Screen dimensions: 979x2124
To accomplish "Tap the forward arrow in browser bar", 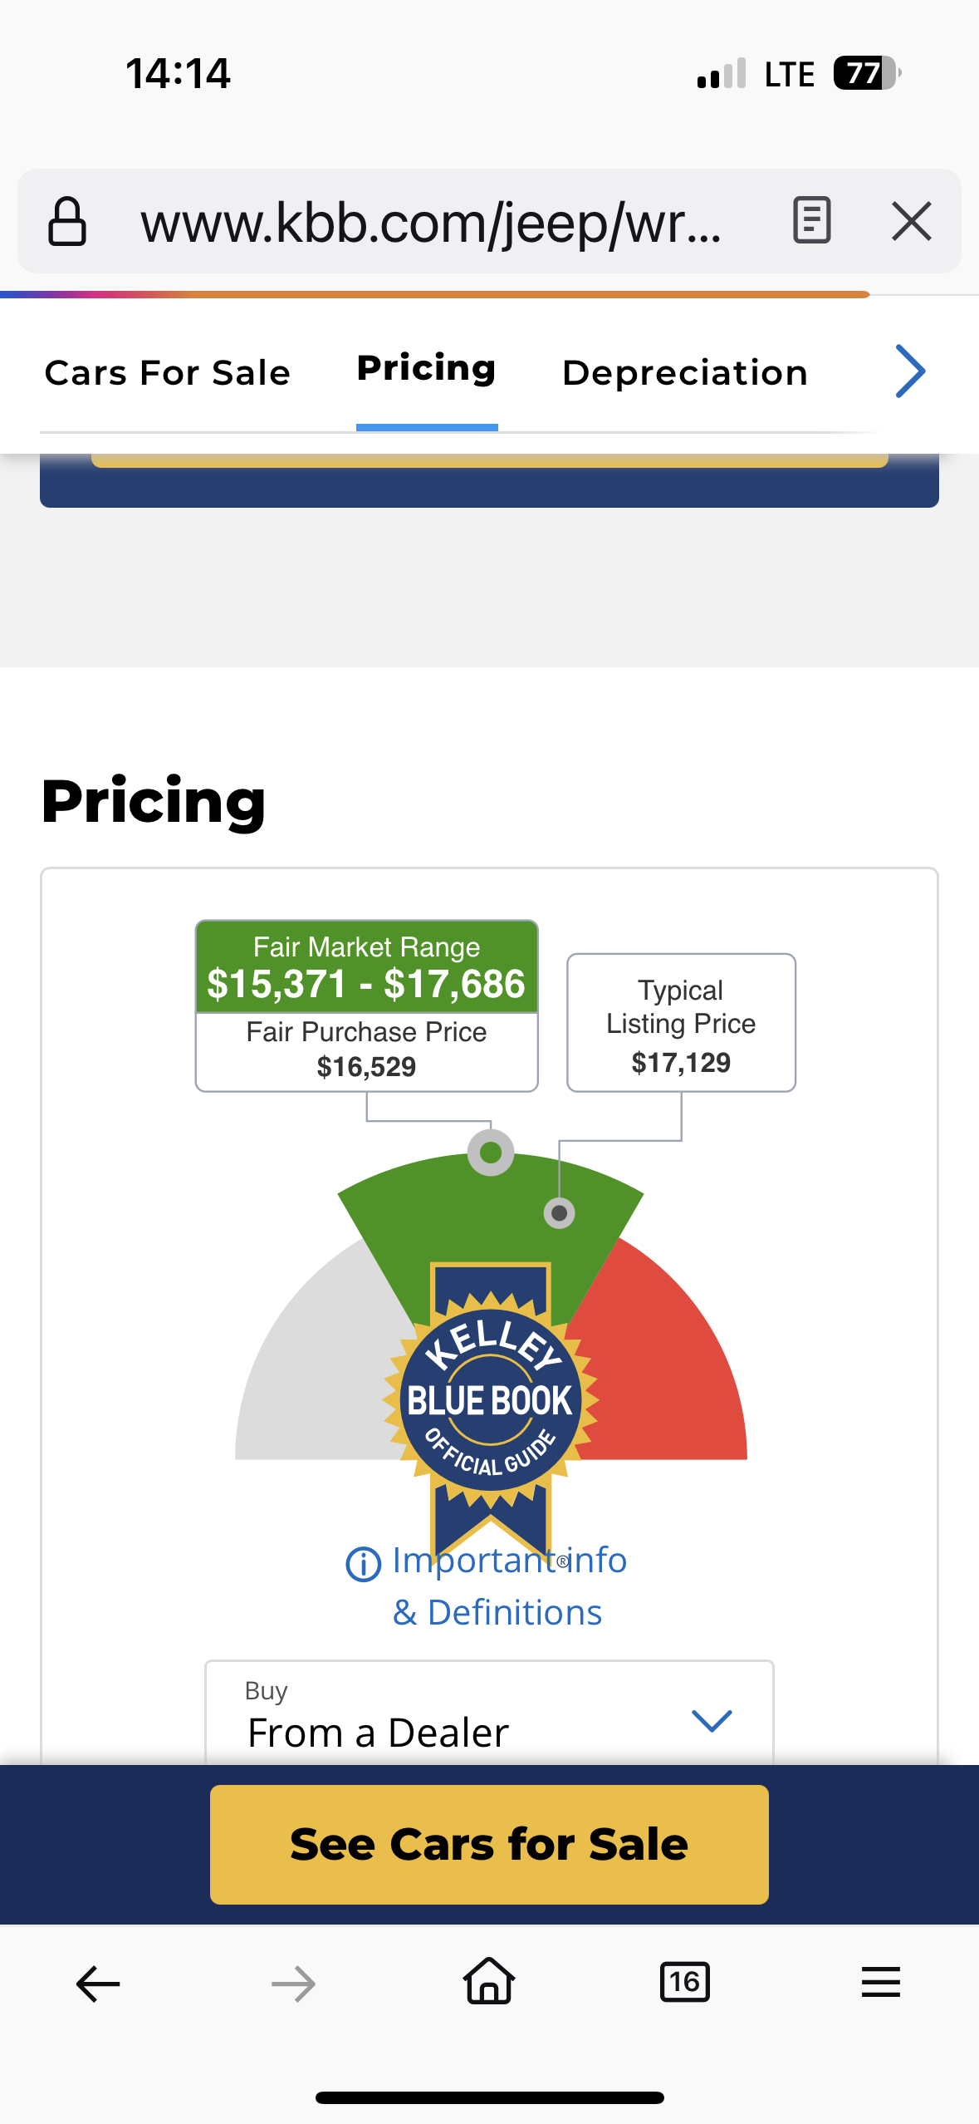I will click(293, 1984).
